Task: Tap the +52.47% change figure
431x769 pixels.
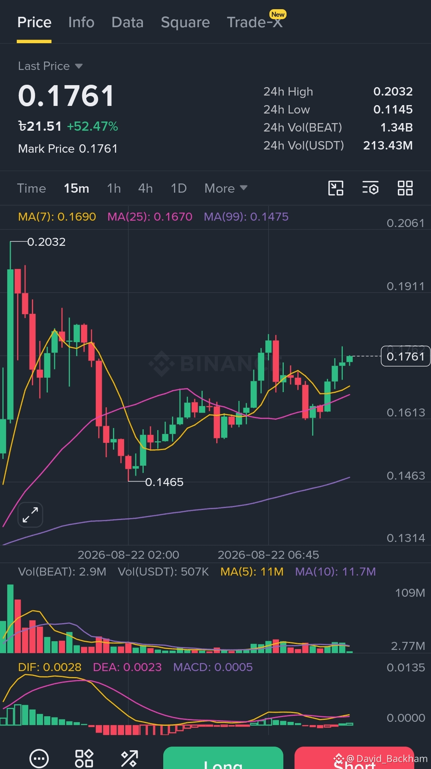Action: pyautogui.click(x=93, y=126)
